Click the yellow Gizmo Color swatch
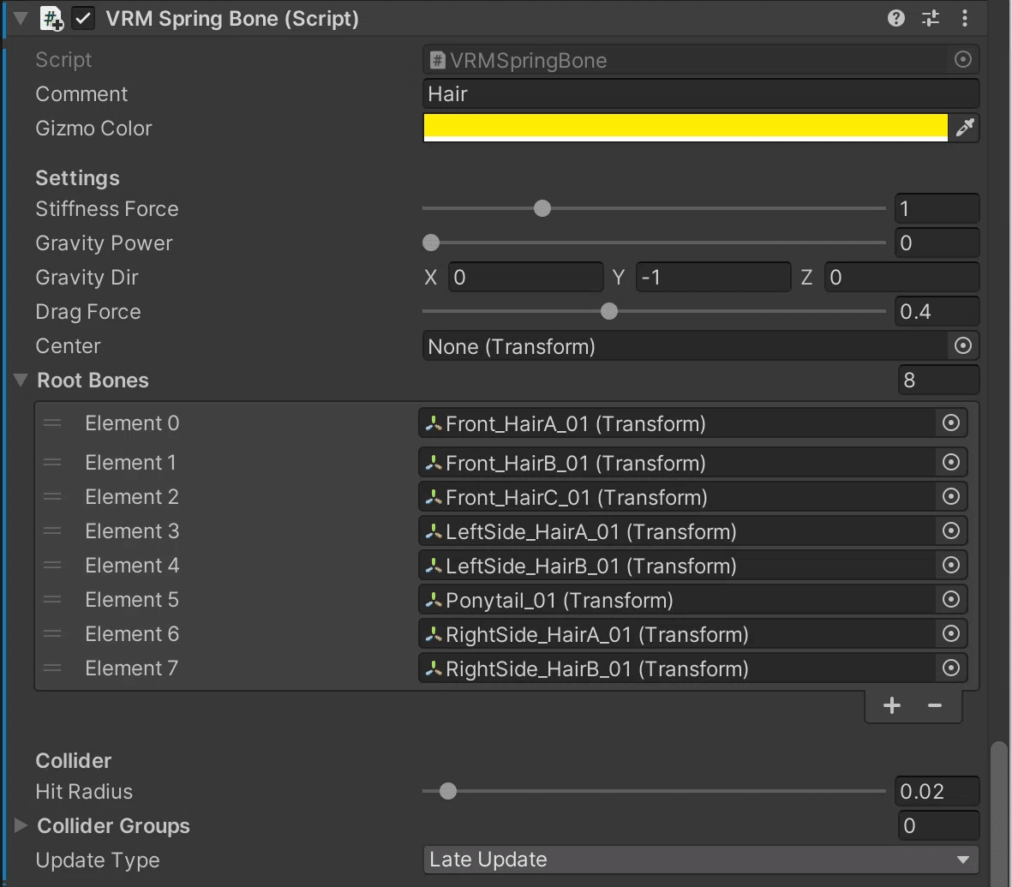The height and width of the screenshot is (887, 1012). click(x=686, y=127)
